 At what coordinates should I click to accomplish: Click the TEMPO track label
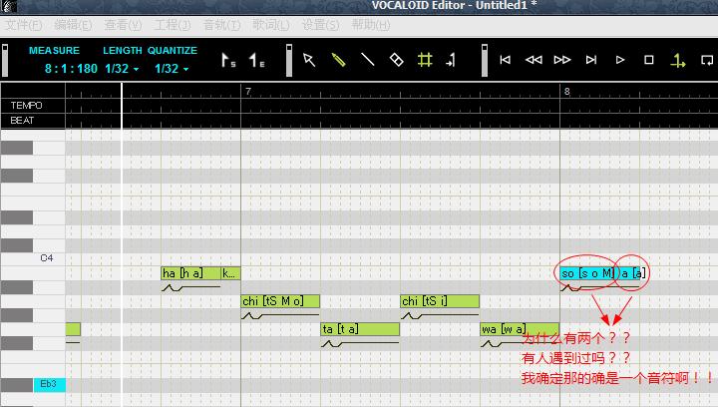[x=27, y=106]
